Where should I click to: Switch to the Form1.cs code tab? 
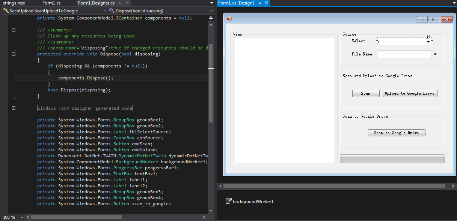click(51, 3)
